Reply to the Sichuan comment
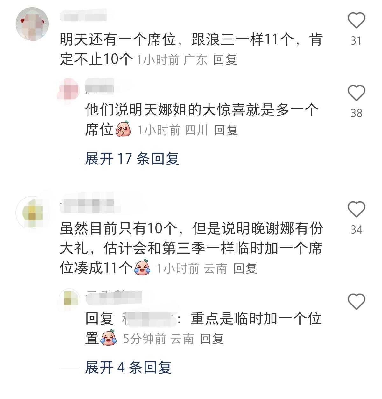Viewport: 382px width, 399px height. point(226,130)
